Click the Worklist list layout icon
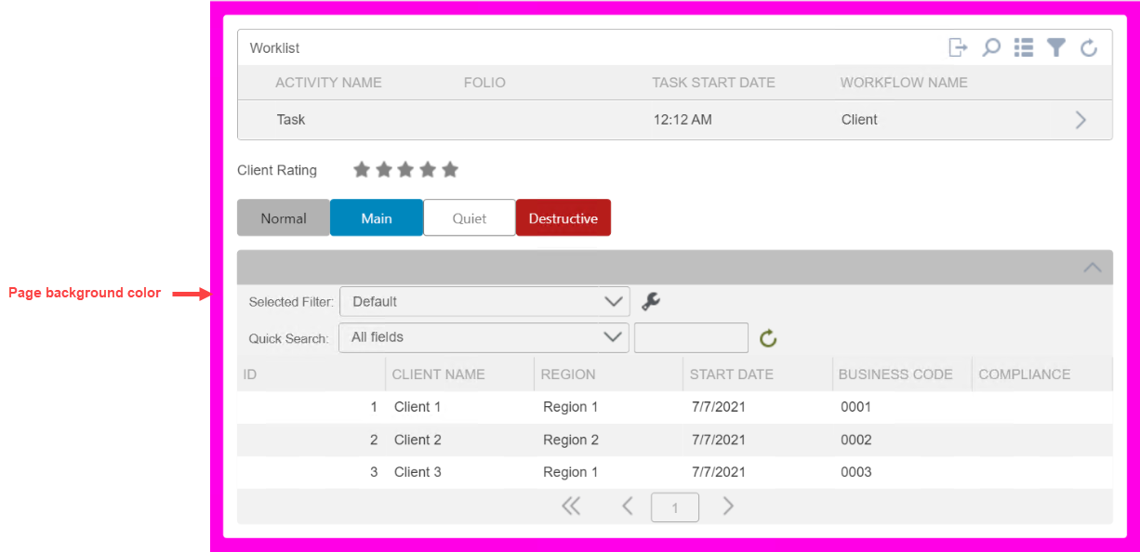 pyautogui.click(x=1024, y=47)
